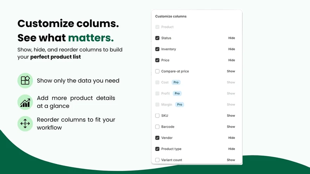The width and height of the screenshot is (310, 174).
Task: Click the grid widgets icon beside 'Show only the data'
Action: click(x=25, y=80)
